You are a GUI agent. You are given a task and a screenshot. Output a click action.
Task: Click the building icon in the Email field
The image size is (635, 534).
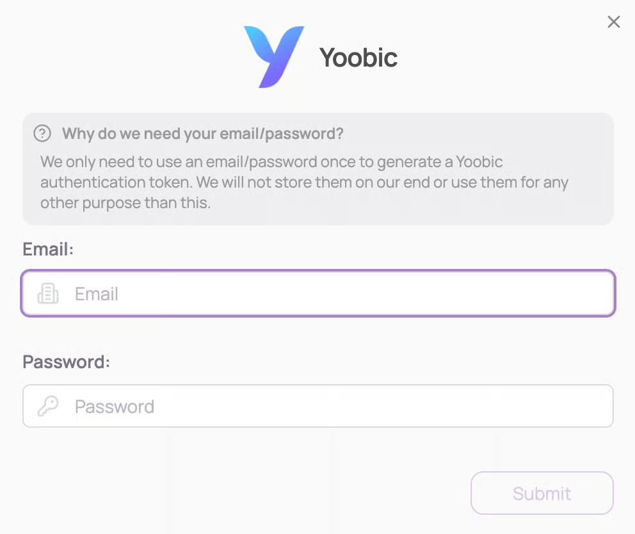pyautogui.click(x=48, y=294)
